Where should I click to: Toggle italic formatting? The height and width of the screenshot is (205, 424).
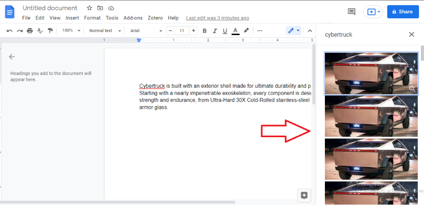[x=215, y=31]
